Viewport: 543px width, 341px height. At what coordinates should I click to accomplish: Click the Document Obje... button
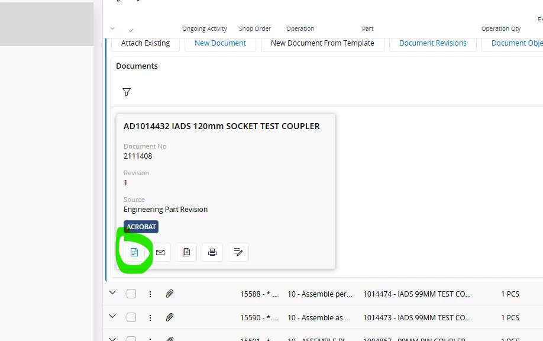pyautogui.click(x=512, y=43)
